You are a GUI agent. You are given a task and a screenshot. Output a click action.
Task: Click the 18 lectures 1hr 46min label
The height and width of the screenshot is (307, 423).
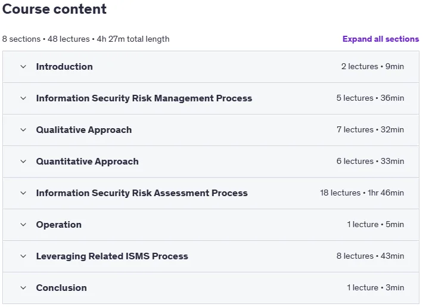(362, 193)
